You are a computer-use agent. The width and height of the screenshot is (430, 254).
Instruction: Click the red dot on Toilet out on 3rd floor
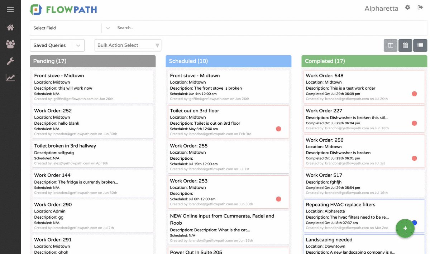pos(278,129)
